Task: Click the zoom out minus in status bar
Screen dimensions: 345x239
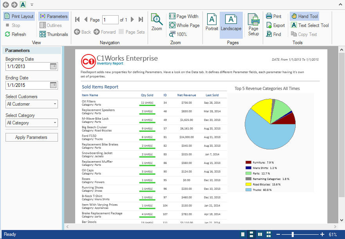Action: 278,235
